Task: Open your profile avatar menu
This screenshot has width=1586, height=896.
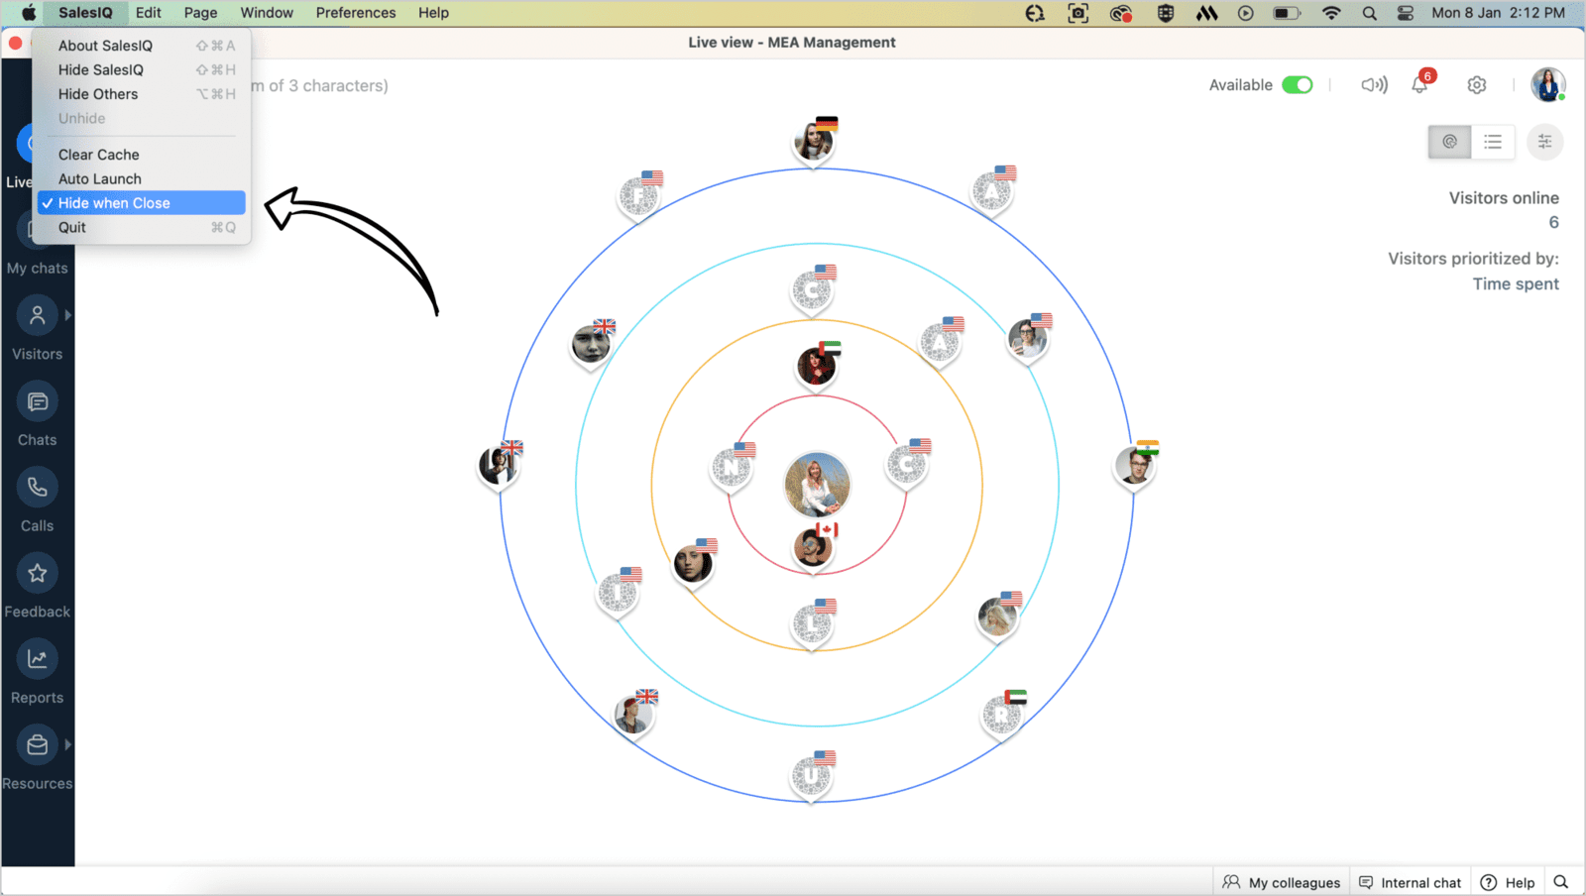Action: 1547,84
